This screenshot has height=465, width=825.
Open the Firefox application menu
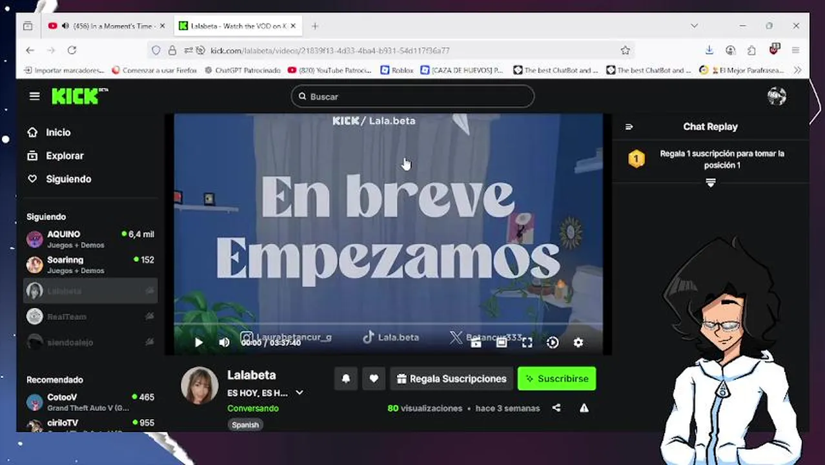pos(795,50)
